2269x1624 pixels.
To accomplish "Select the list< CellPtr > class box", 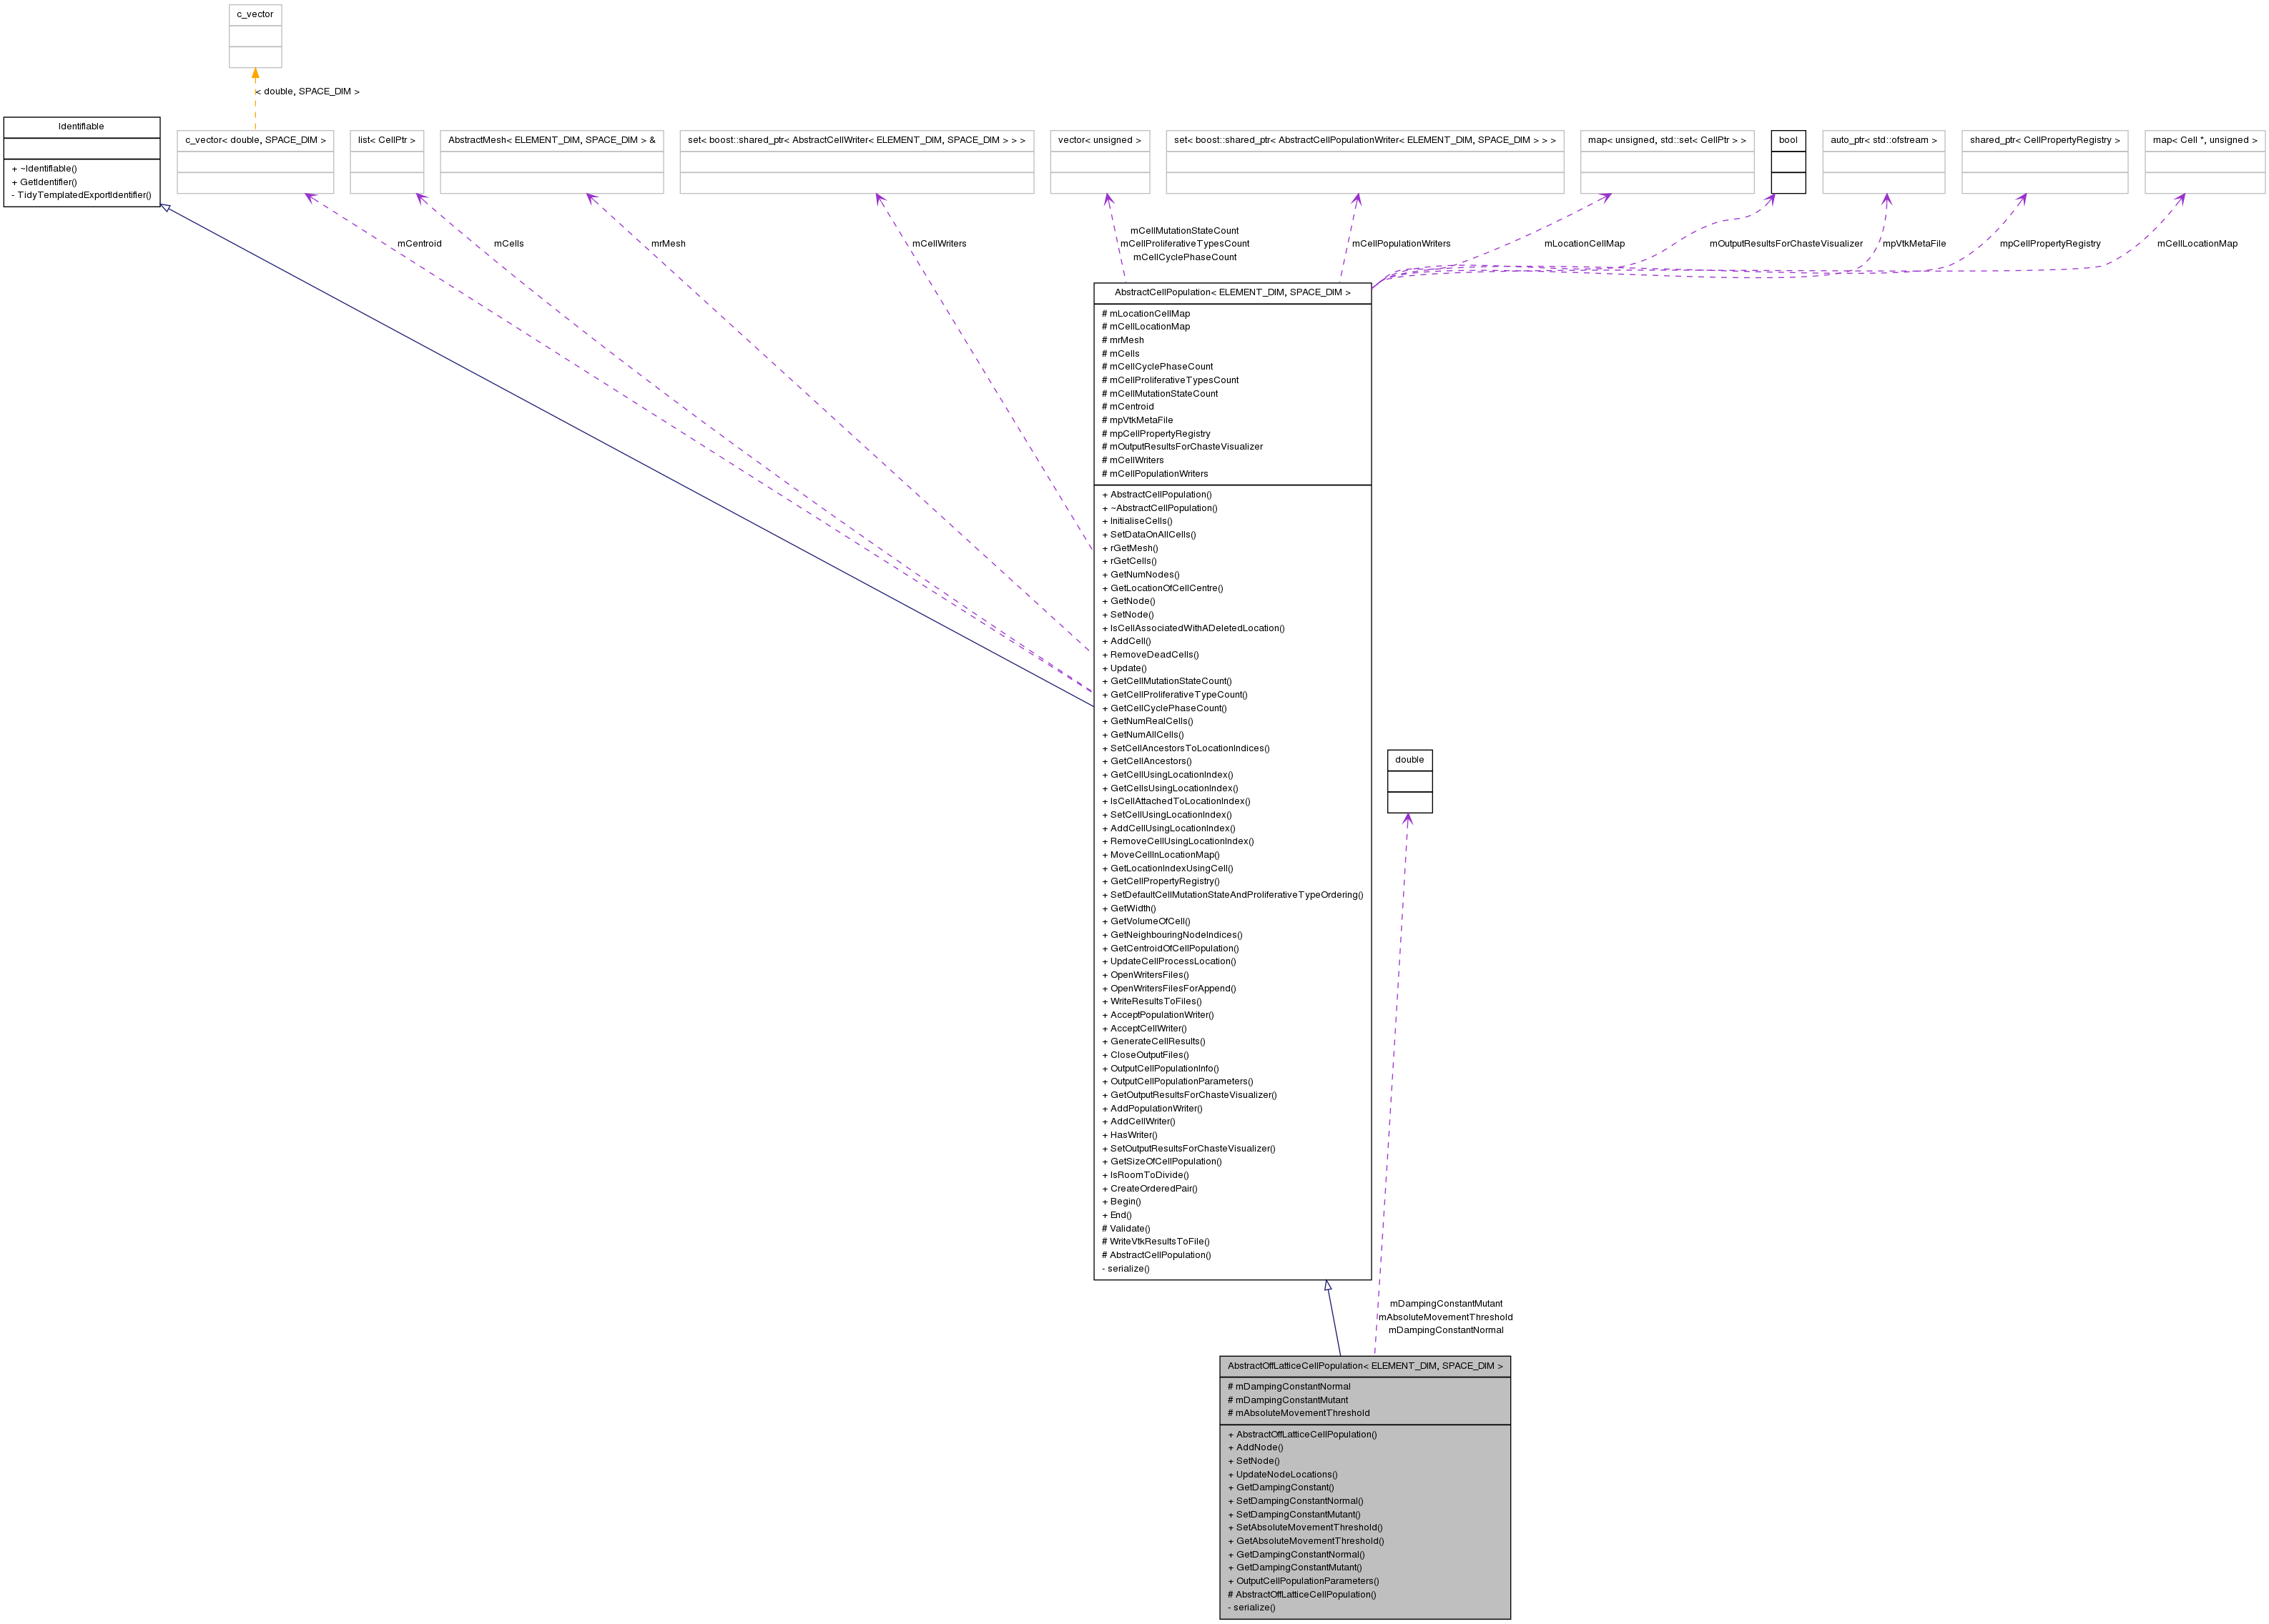I will pos(387,140).
